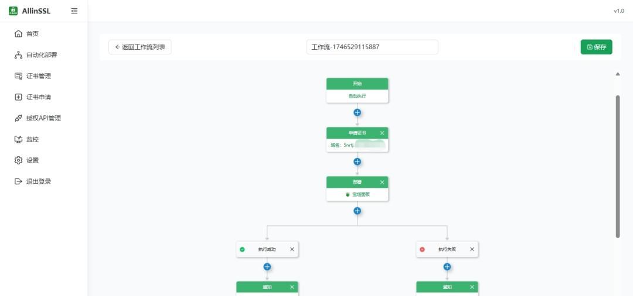Add node below the 部署 node
633x296 pixels.
point(358,211)
